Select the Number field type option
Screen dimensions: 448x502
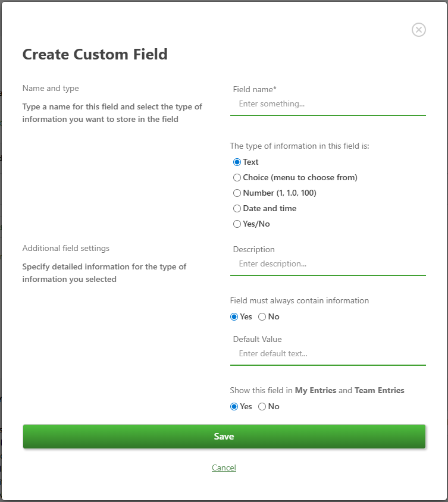[x=237, y=193]
